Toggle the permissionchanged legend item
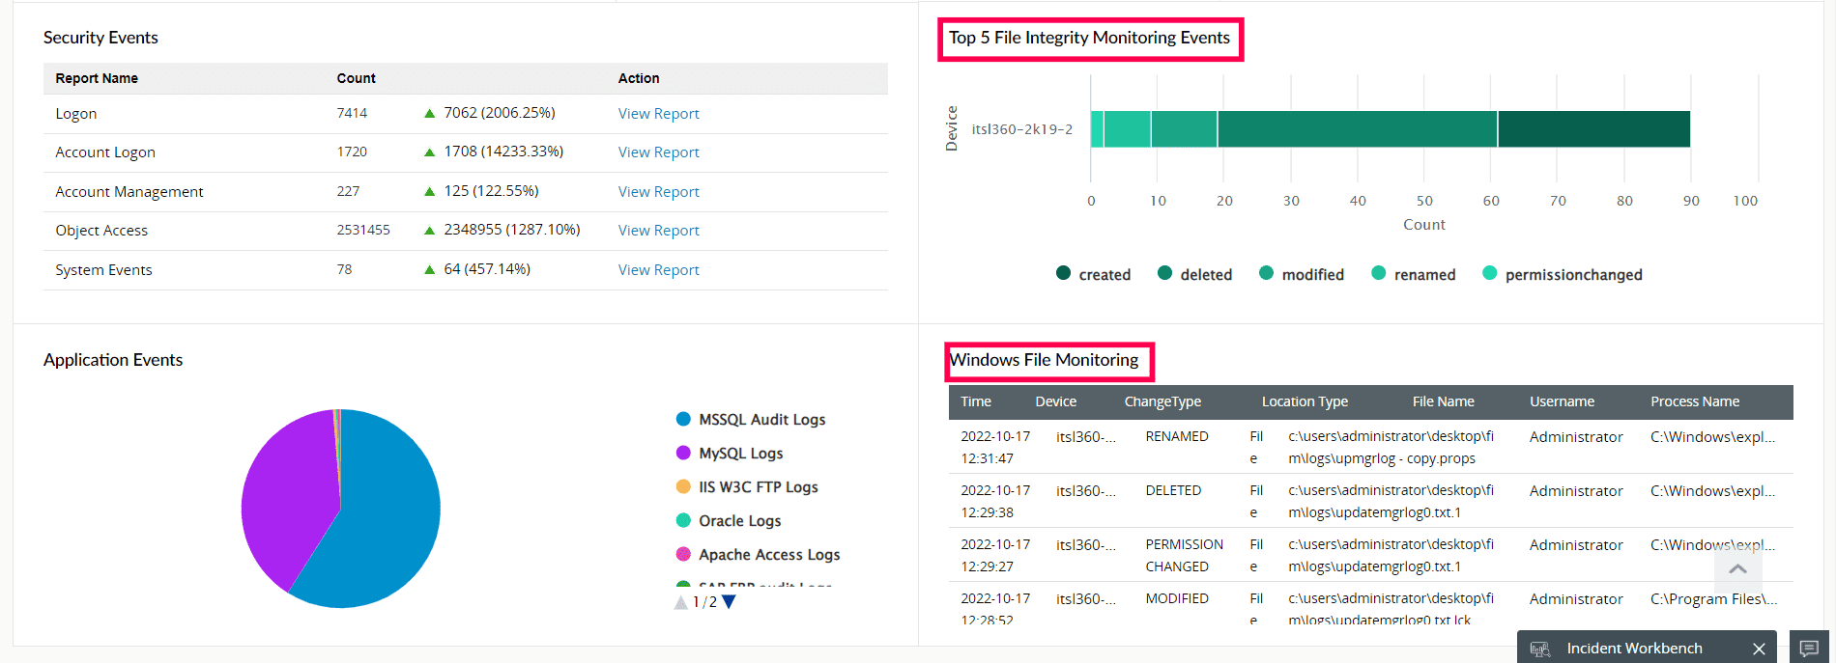Viewport: 1836px width, 663px height. tap(1563, 274)
